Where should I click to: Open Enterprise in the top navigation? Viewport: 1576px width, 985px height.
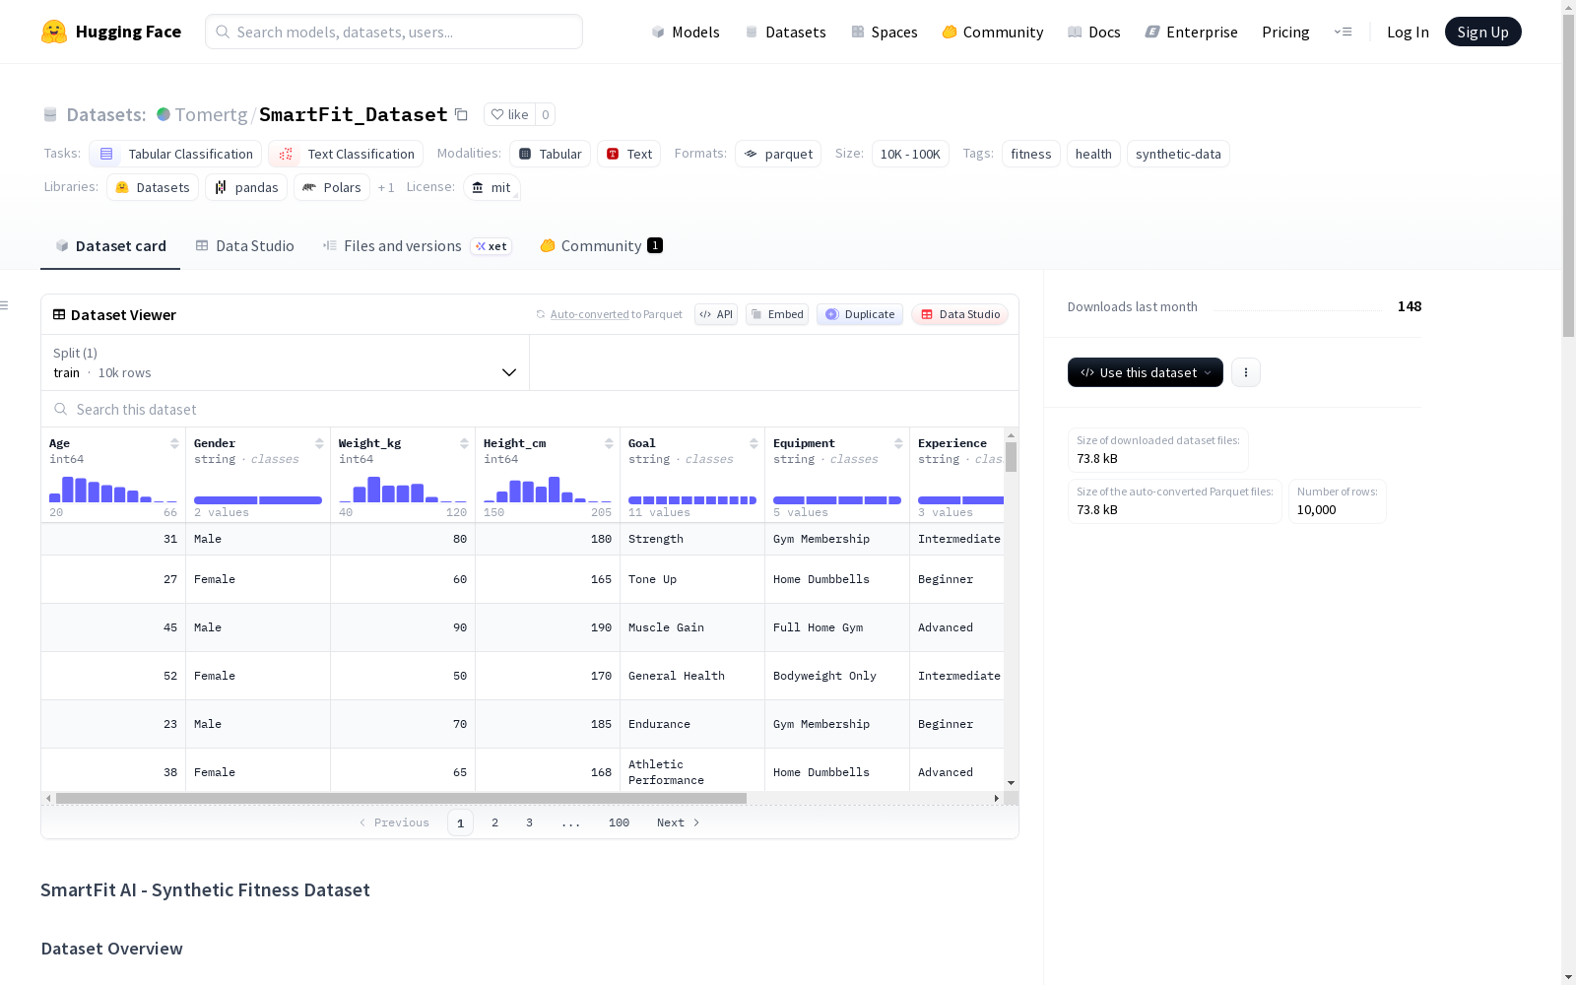(1192, 32)
